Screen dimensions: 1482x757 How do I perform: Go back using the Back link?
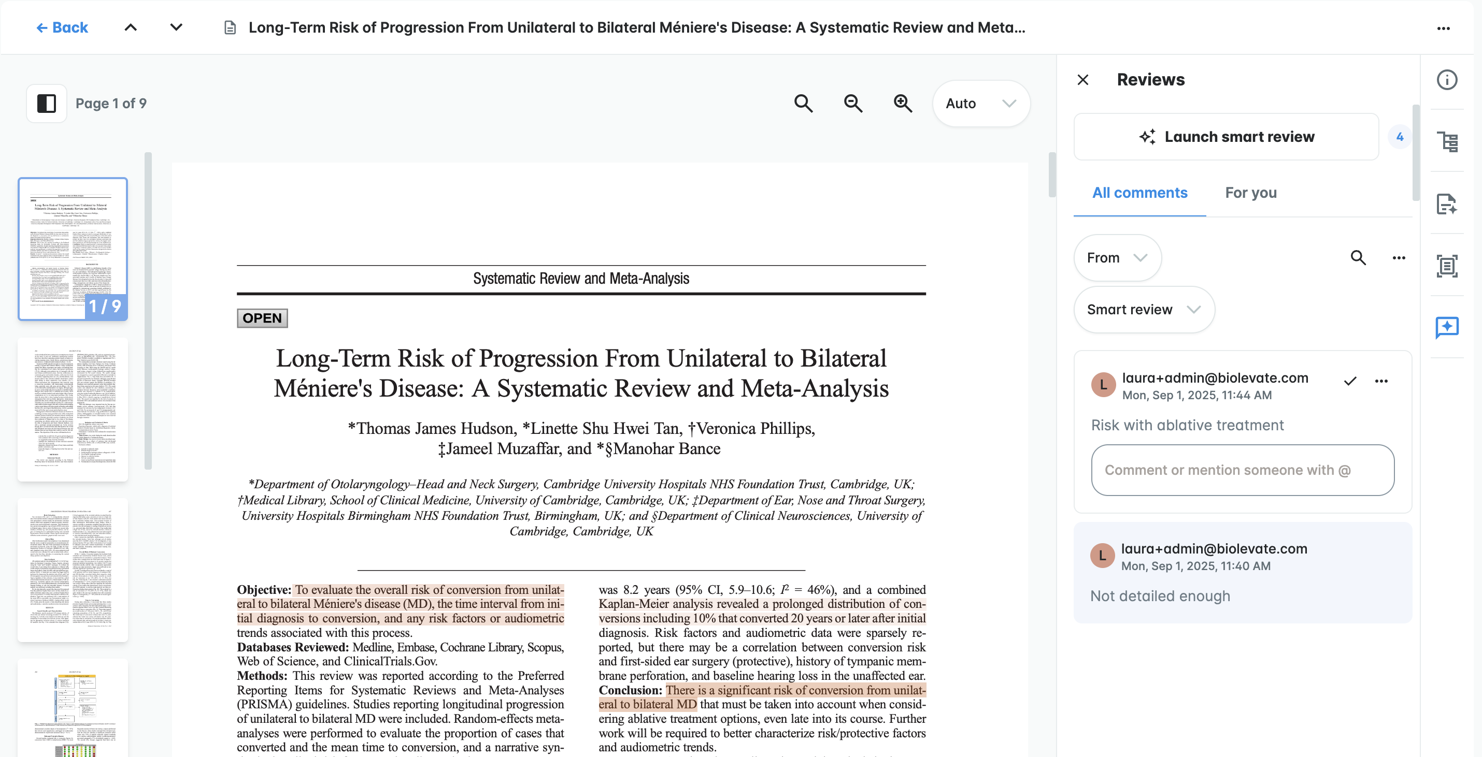click(x=62, y=27)
